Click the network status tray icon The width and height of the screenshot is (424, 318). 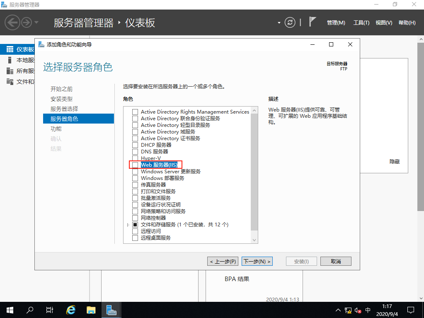tap(348, 310)
